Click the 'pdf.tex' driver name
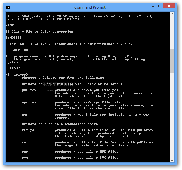Image resolution: width=182 pixels, height=170 pixels. coord(29,90)
